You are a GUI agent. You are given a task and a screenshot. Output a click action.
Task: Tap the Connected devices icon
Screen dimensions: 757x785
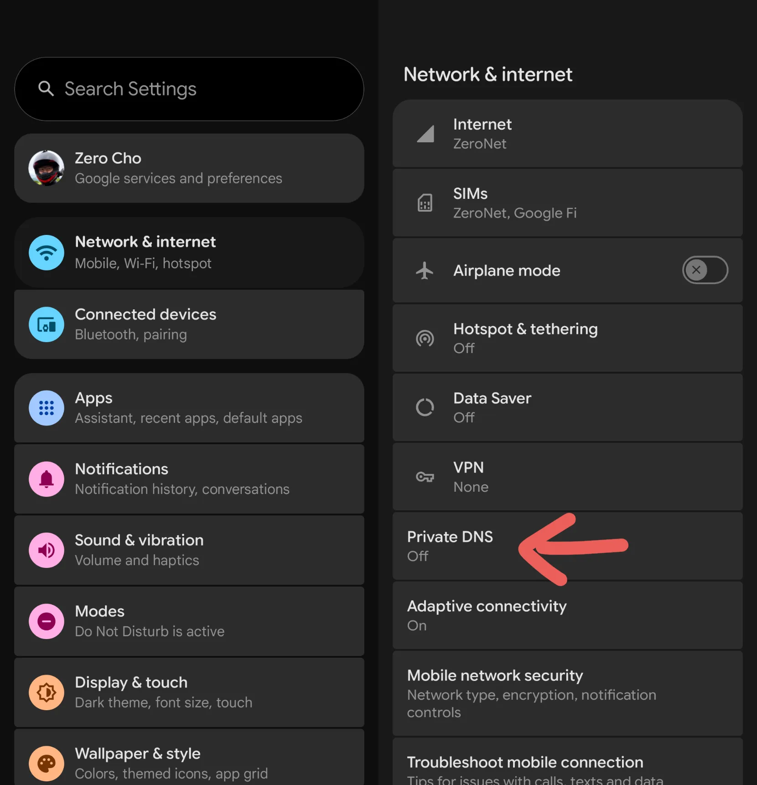(47, 324)
